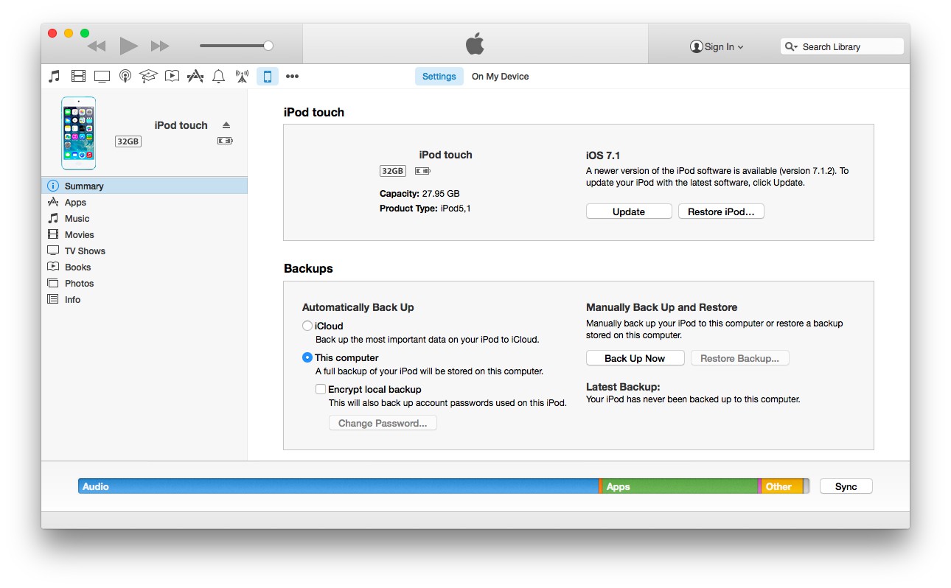Zoom the iTunes window with green button
Screen dimensions: 951x588
pyautogui.click(x=85, y=33)
